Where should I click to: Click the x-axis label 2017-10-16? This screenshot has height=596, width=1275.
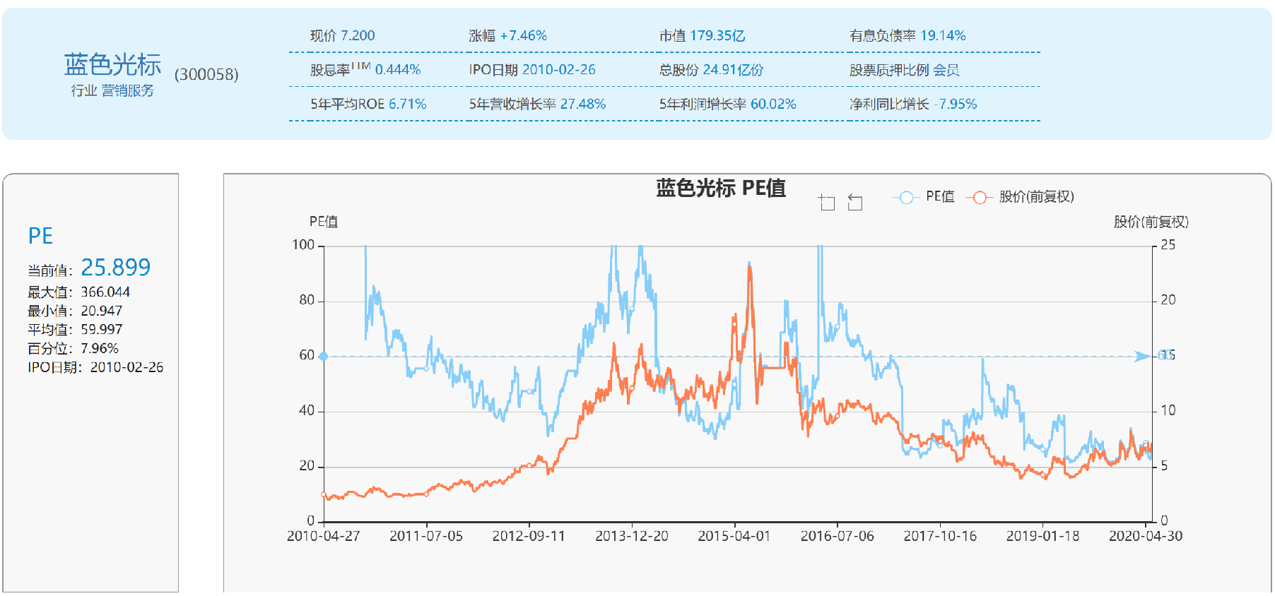tap(940, 537)
